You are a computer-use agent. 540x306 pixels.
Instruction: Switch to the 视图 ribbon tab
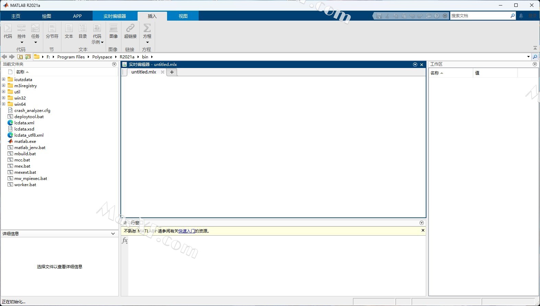click(183, 16)
